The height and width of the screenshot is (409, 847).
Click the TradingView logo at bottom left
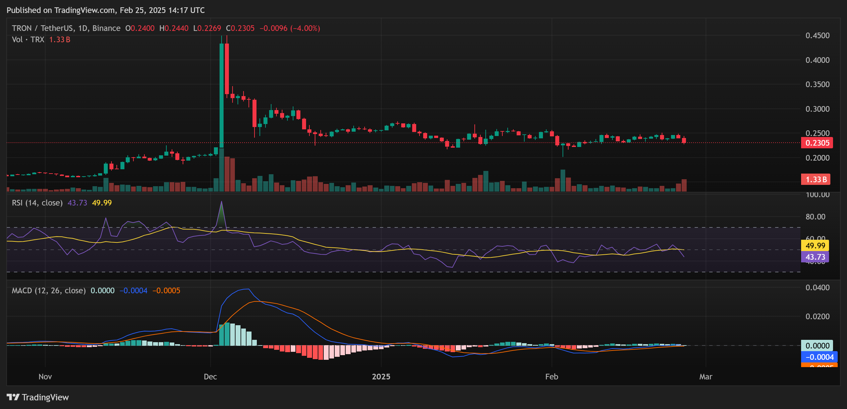point(37,397)
